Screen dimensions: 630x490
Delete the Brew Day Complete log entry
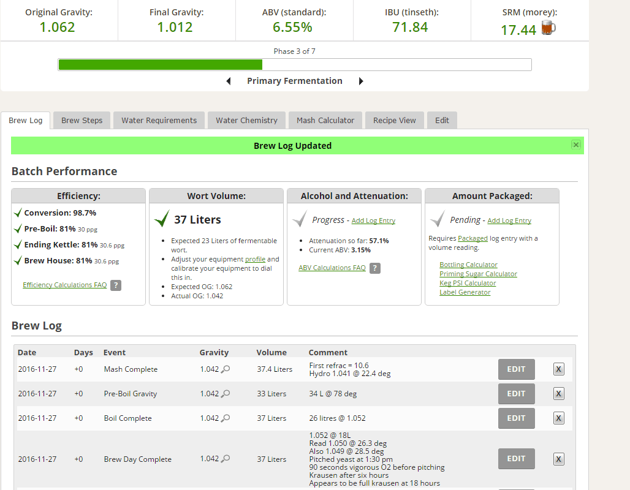click(x=558, y=459)
